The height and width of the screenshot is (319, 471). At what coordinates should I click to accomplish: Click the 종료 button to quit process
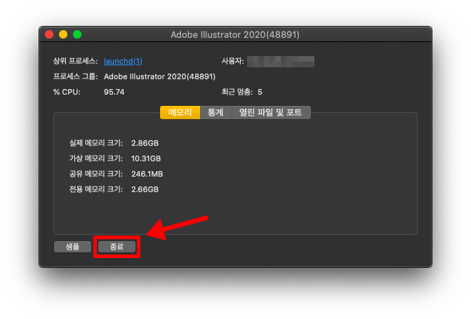point(117,247)
